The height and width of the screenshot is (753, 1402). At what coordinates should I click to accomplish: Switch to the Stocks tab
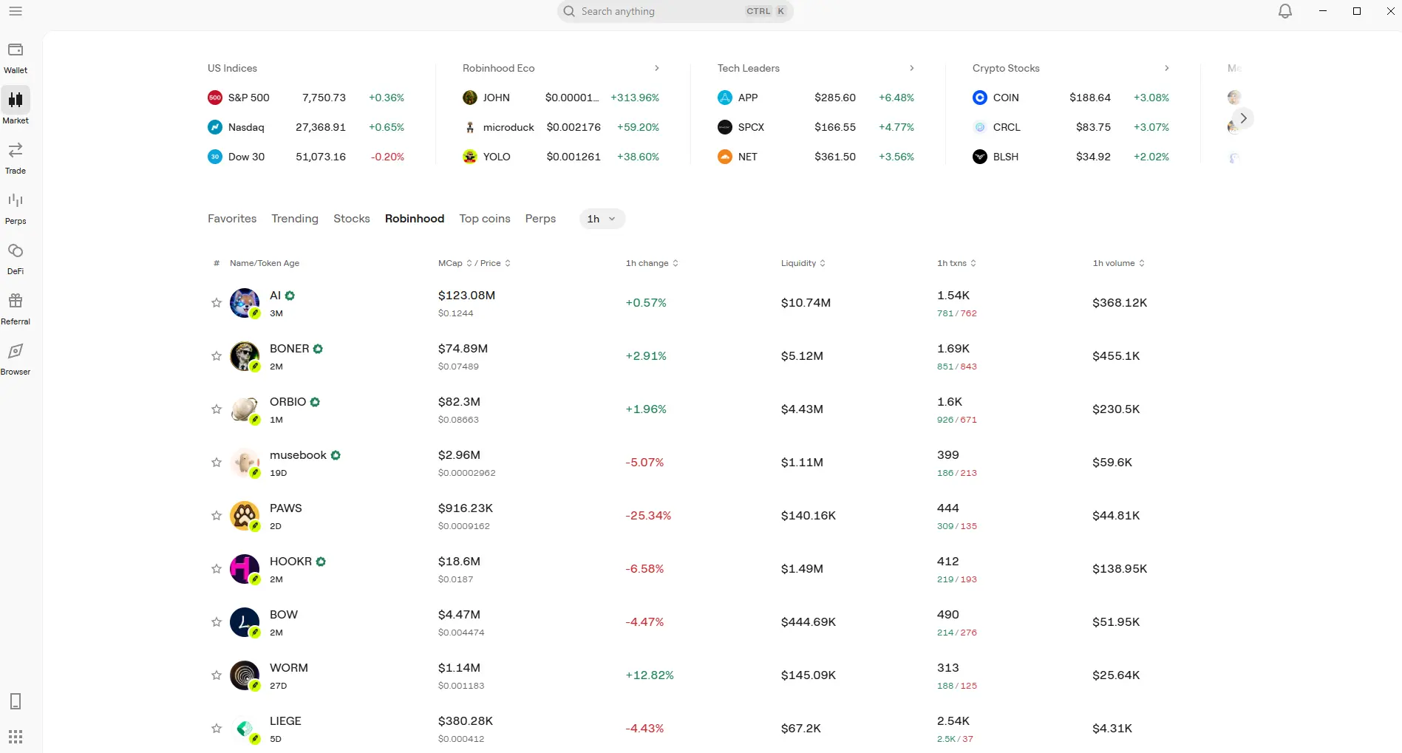(x=352, y=219)
